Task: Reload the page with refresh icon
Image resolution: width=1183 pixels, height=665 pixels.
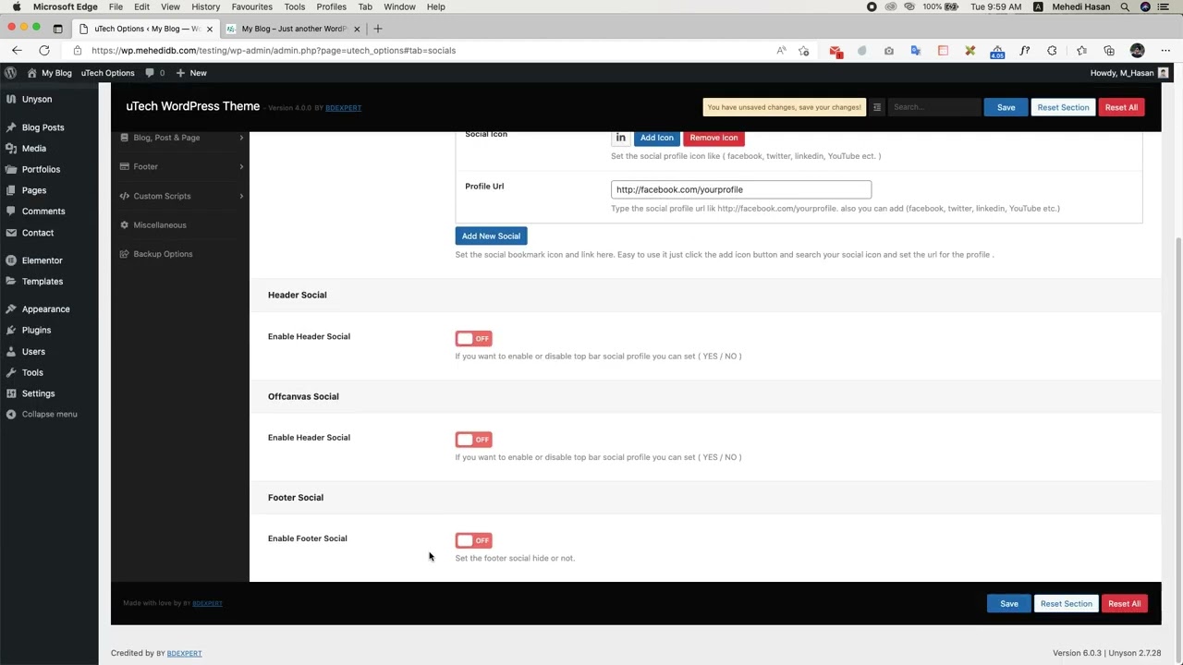Action: 44,51
